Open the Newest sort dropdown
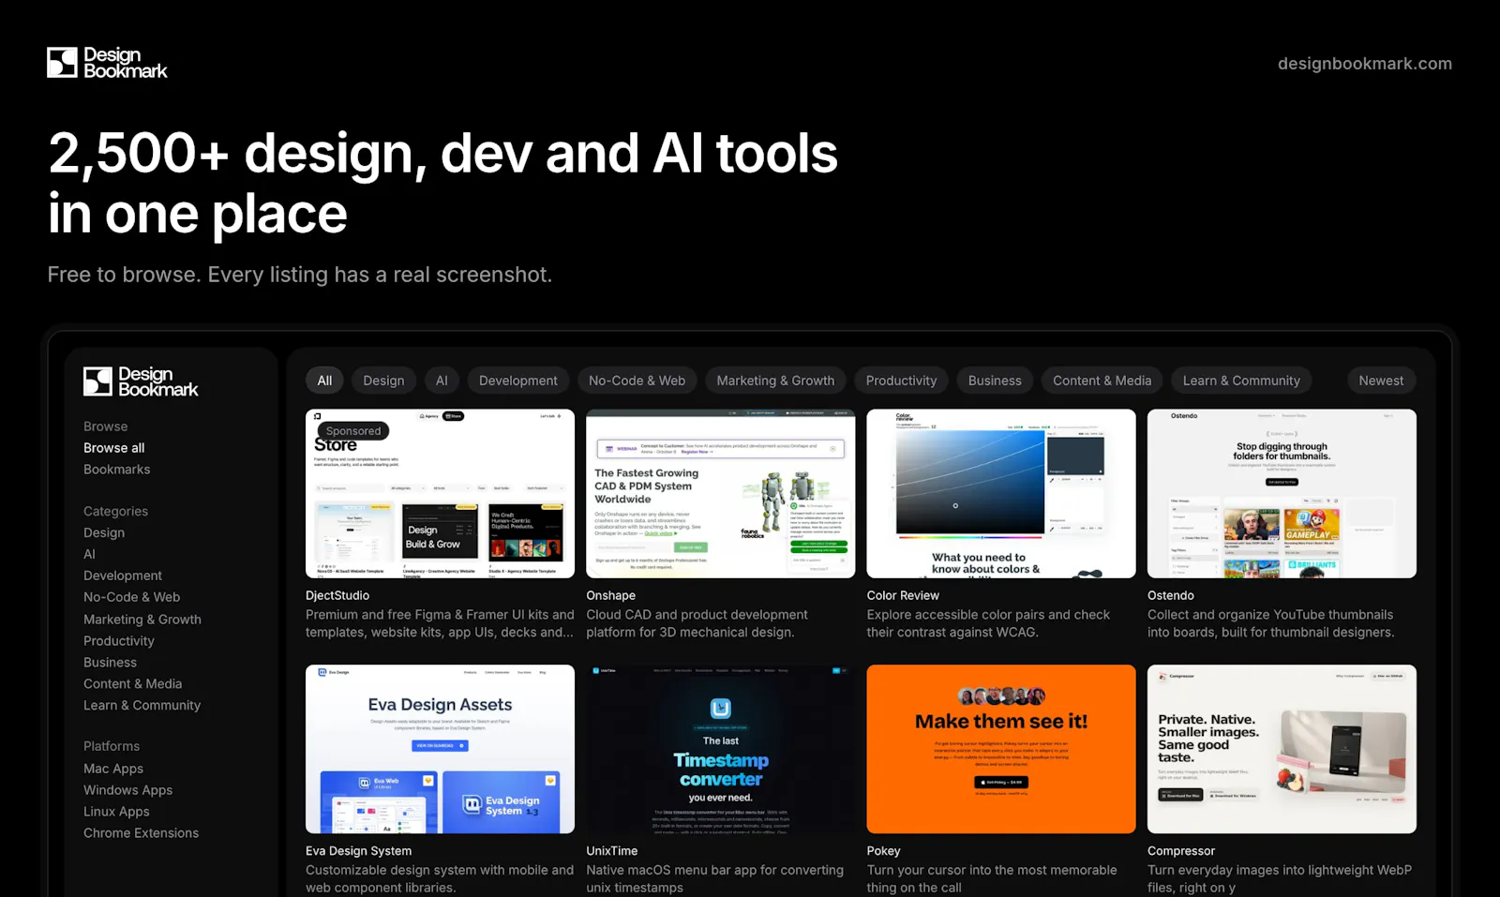1500x897 pixels. tap(1381, 381)
